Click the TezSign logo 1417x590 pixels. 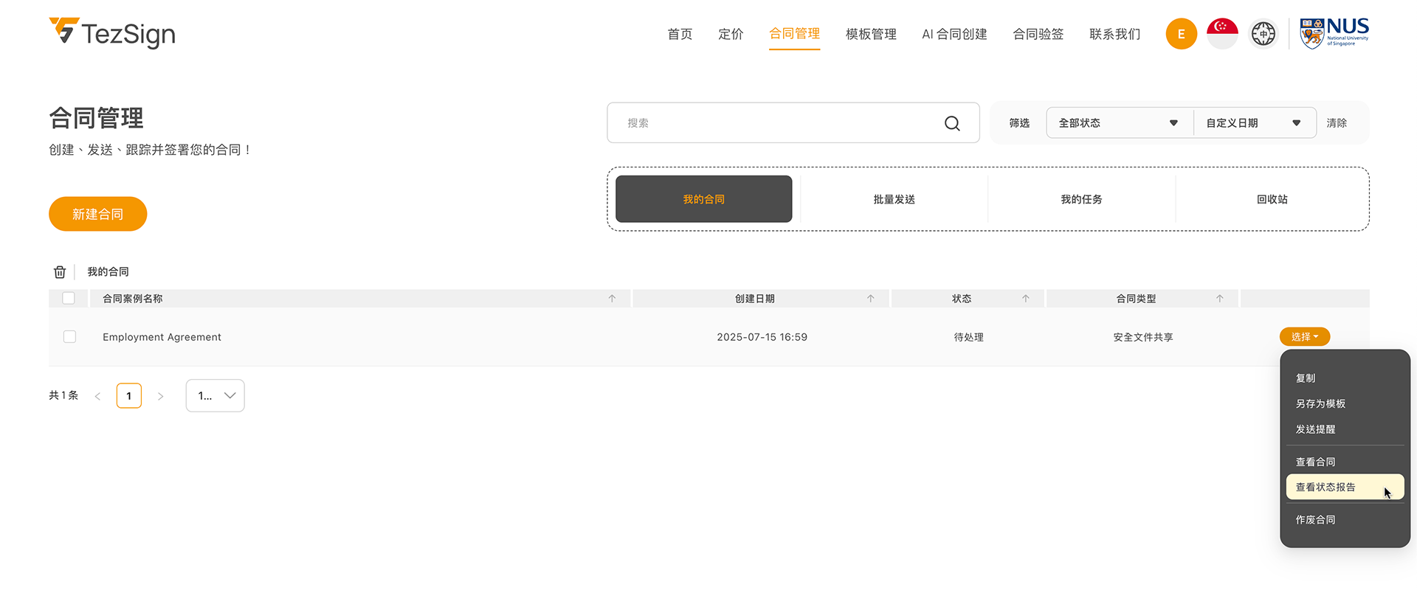tap(112, 33)
